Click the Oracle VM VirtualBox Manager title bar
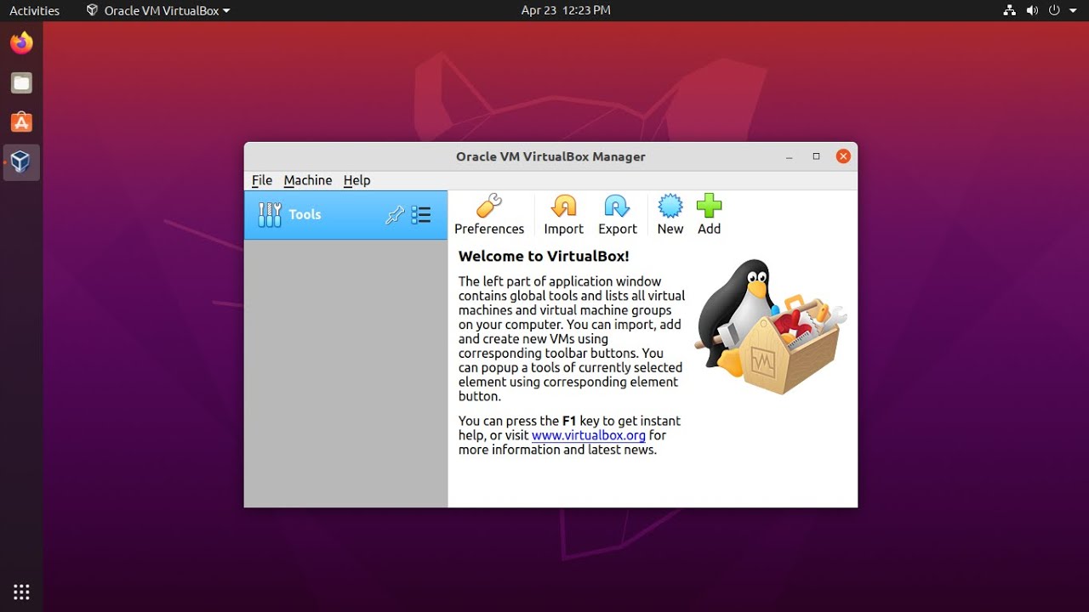The image size is (1089, 612). click(550, 156)
